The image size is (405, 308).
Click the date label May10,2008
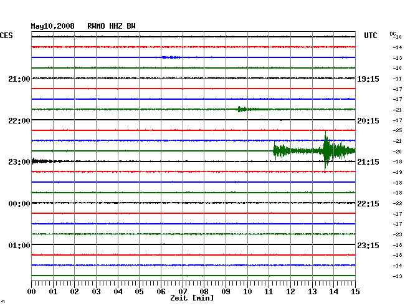point(52,26)
